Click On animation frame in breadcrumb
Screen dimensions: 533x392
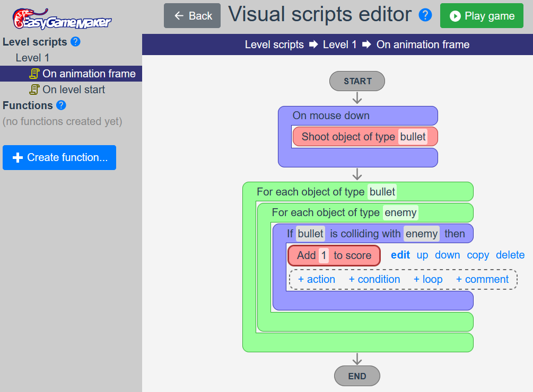[423, 44]
